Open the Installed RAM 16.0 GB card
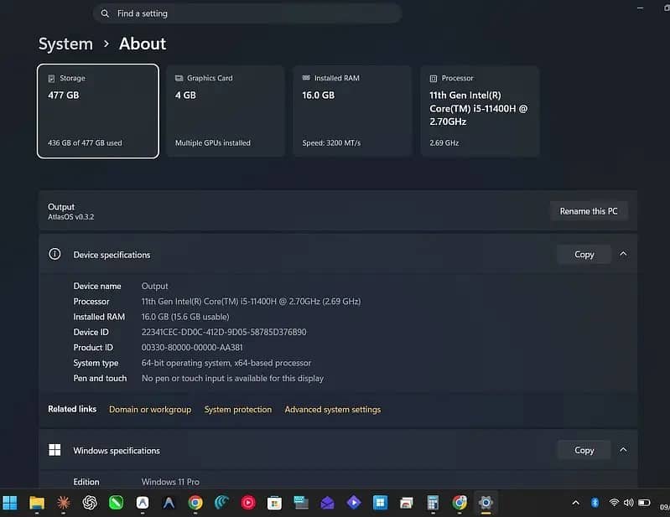 coord(352,111)
